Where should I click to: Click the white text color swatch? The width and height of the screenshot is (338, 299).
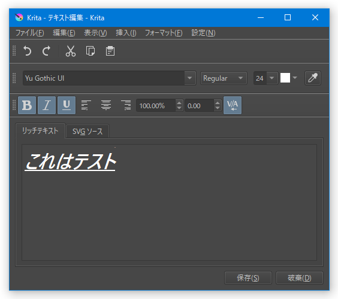click(285, 78)
